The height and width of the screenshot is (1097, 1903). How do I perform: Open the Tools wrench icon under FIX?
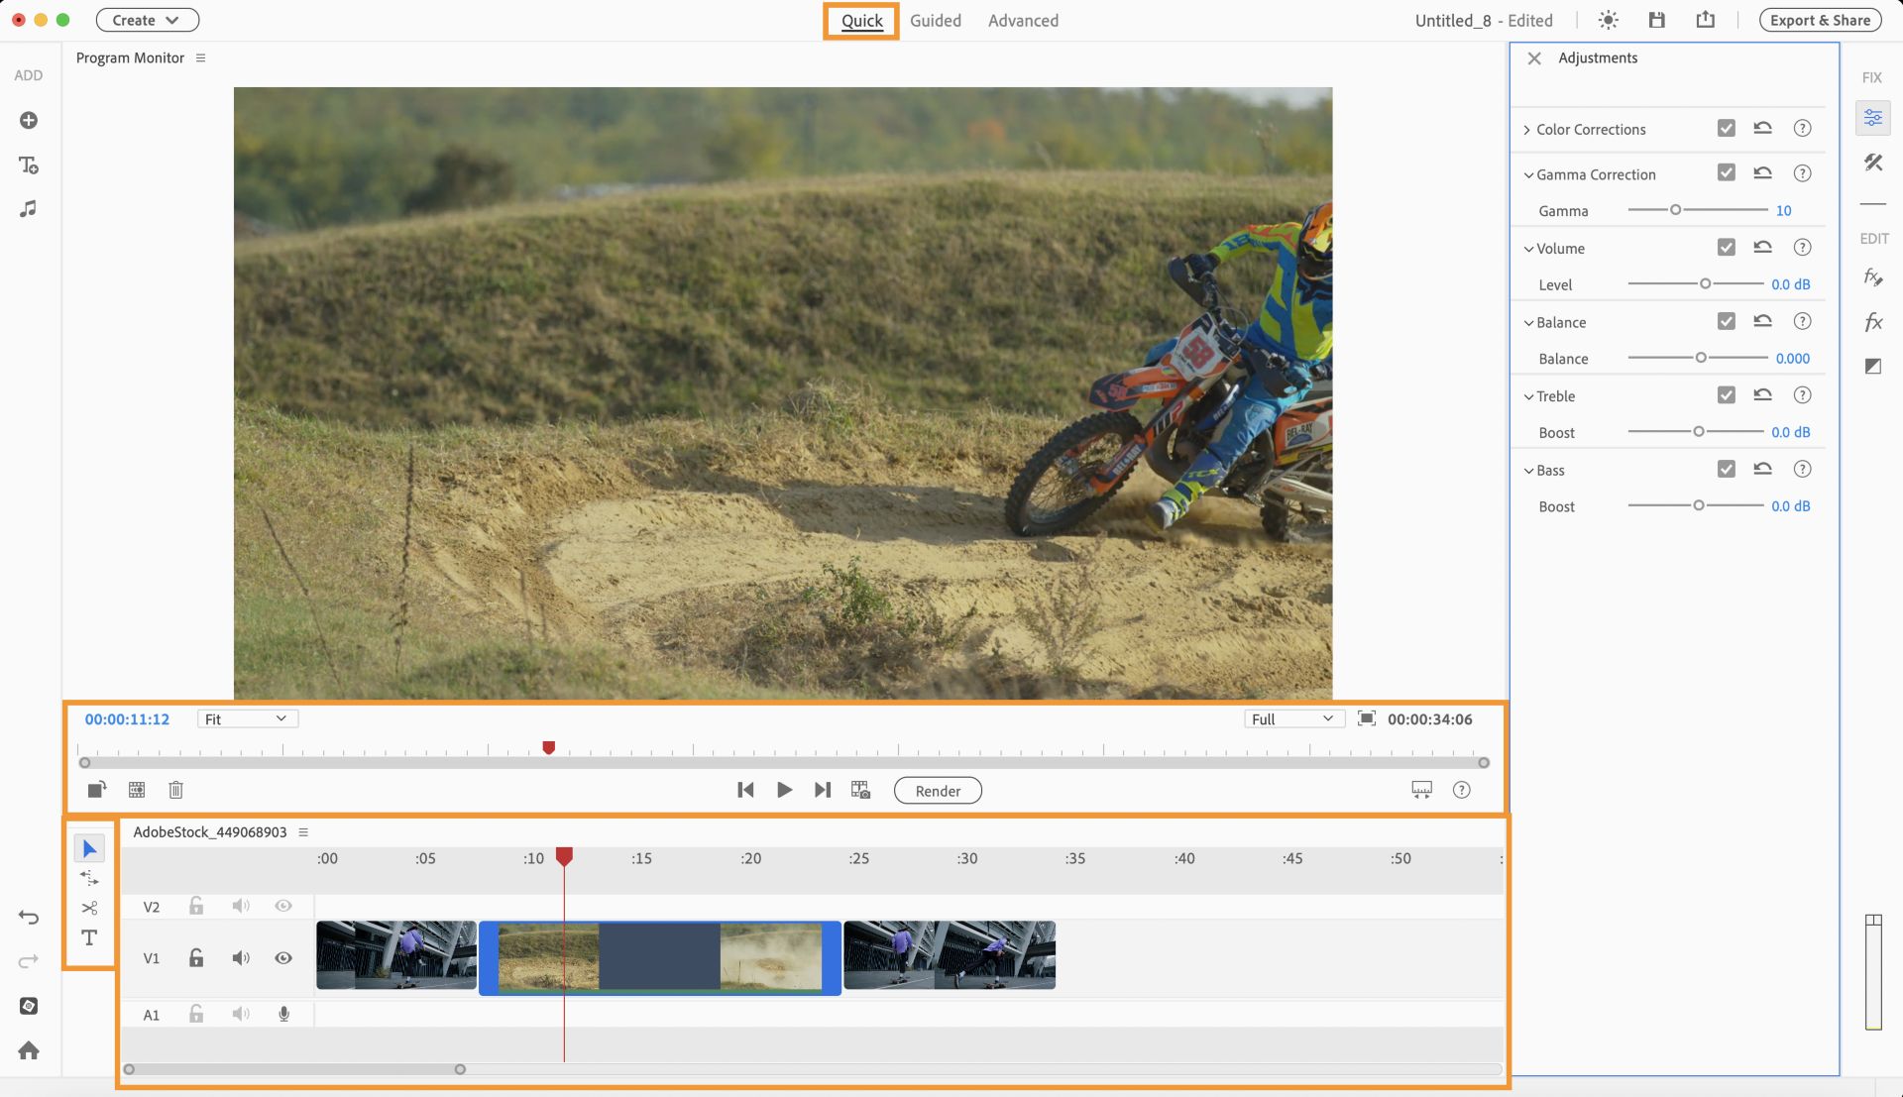pyautogui.click(x=1872, y=162)
